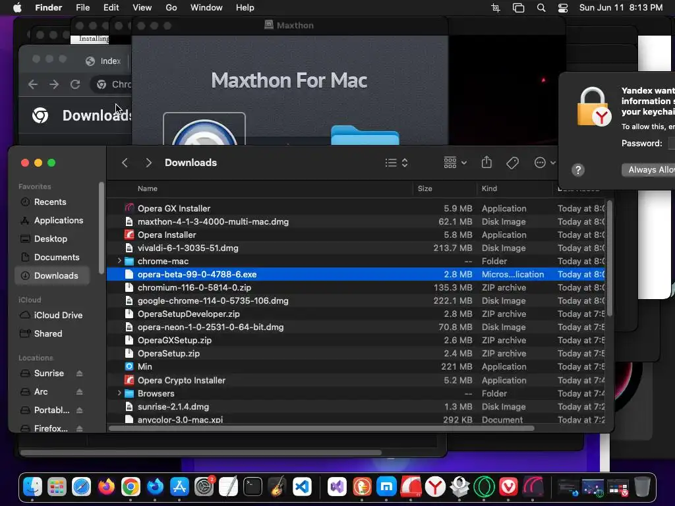Image resolution: width=675 pixels, height=506 pixels.
Task: Select the Opera Installer application row
Action: click(x=355, y=235)
